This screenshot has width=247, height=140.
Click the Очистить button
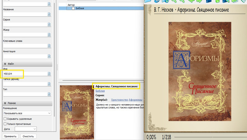coord(28,137)
